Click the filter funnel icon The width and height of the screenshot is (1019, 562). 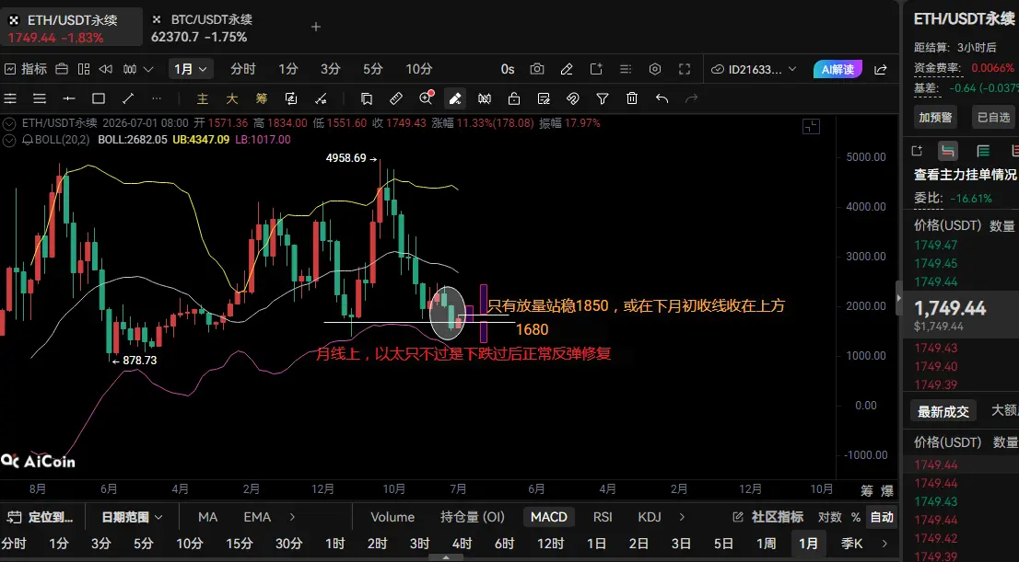point(603,98)
